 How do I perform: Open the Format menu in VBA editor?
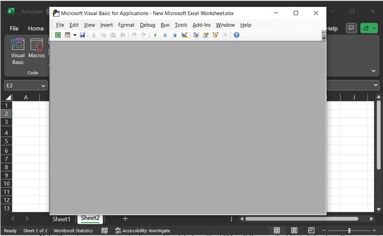click(x=126, y=25)
